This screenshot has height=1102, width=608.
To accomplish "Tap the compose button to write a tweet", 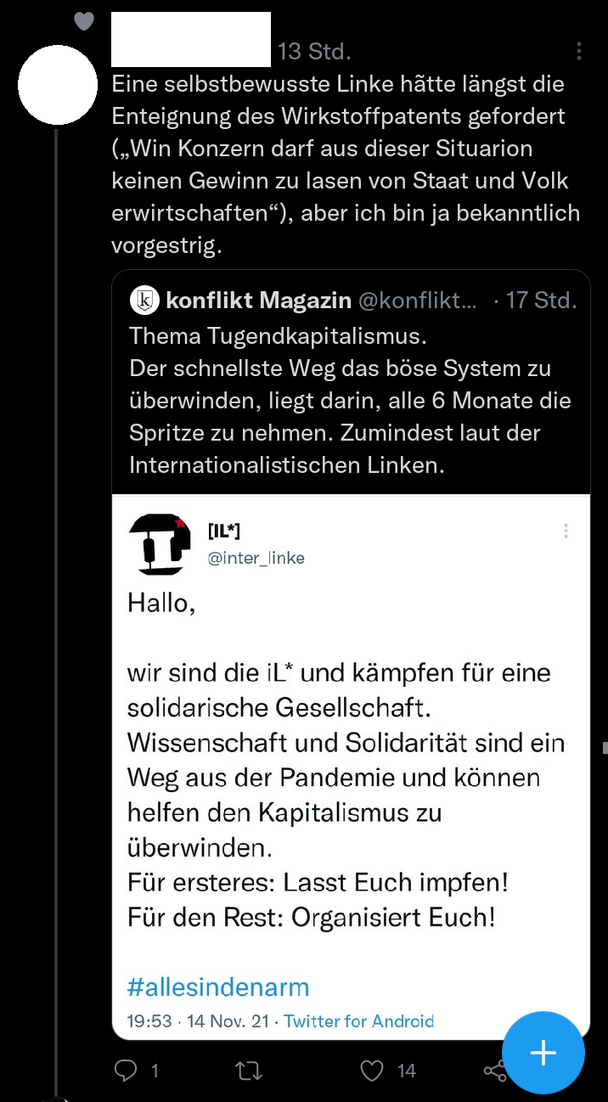I will coord(543,1053).
